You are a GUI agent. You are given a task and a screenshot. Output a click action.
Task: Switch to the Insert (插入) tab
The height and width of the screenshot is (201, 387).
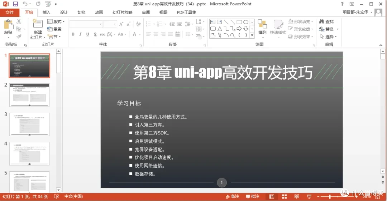46,12
